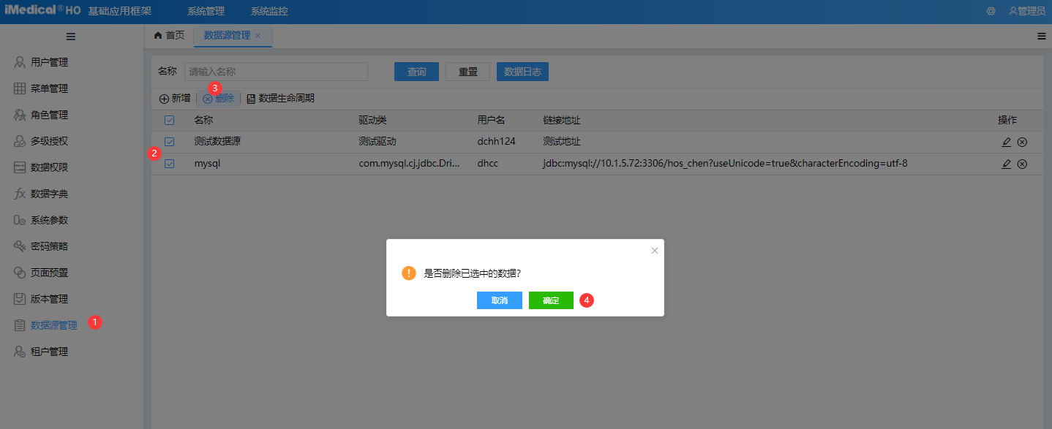Screen dimensions: 1052x429
Task: Open the 密码策略 settings page
Action: point(48,246)
